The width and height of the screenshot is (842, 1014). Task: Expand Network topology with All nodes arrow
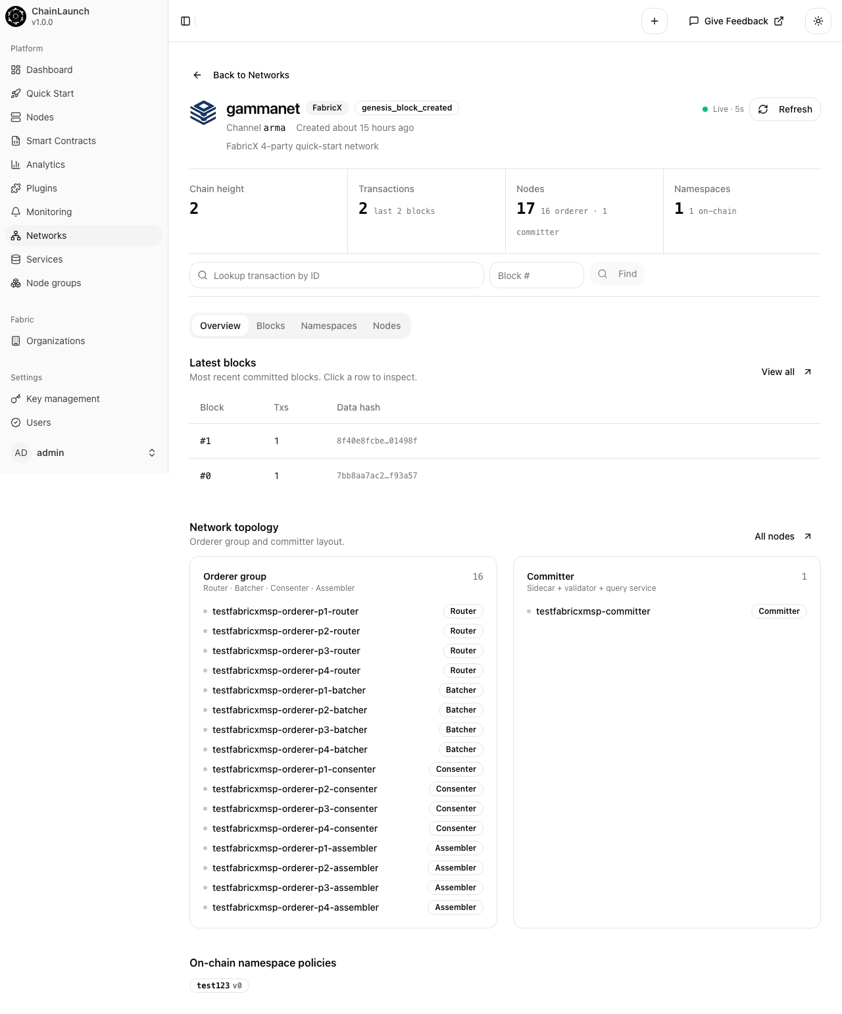point(781,536)
